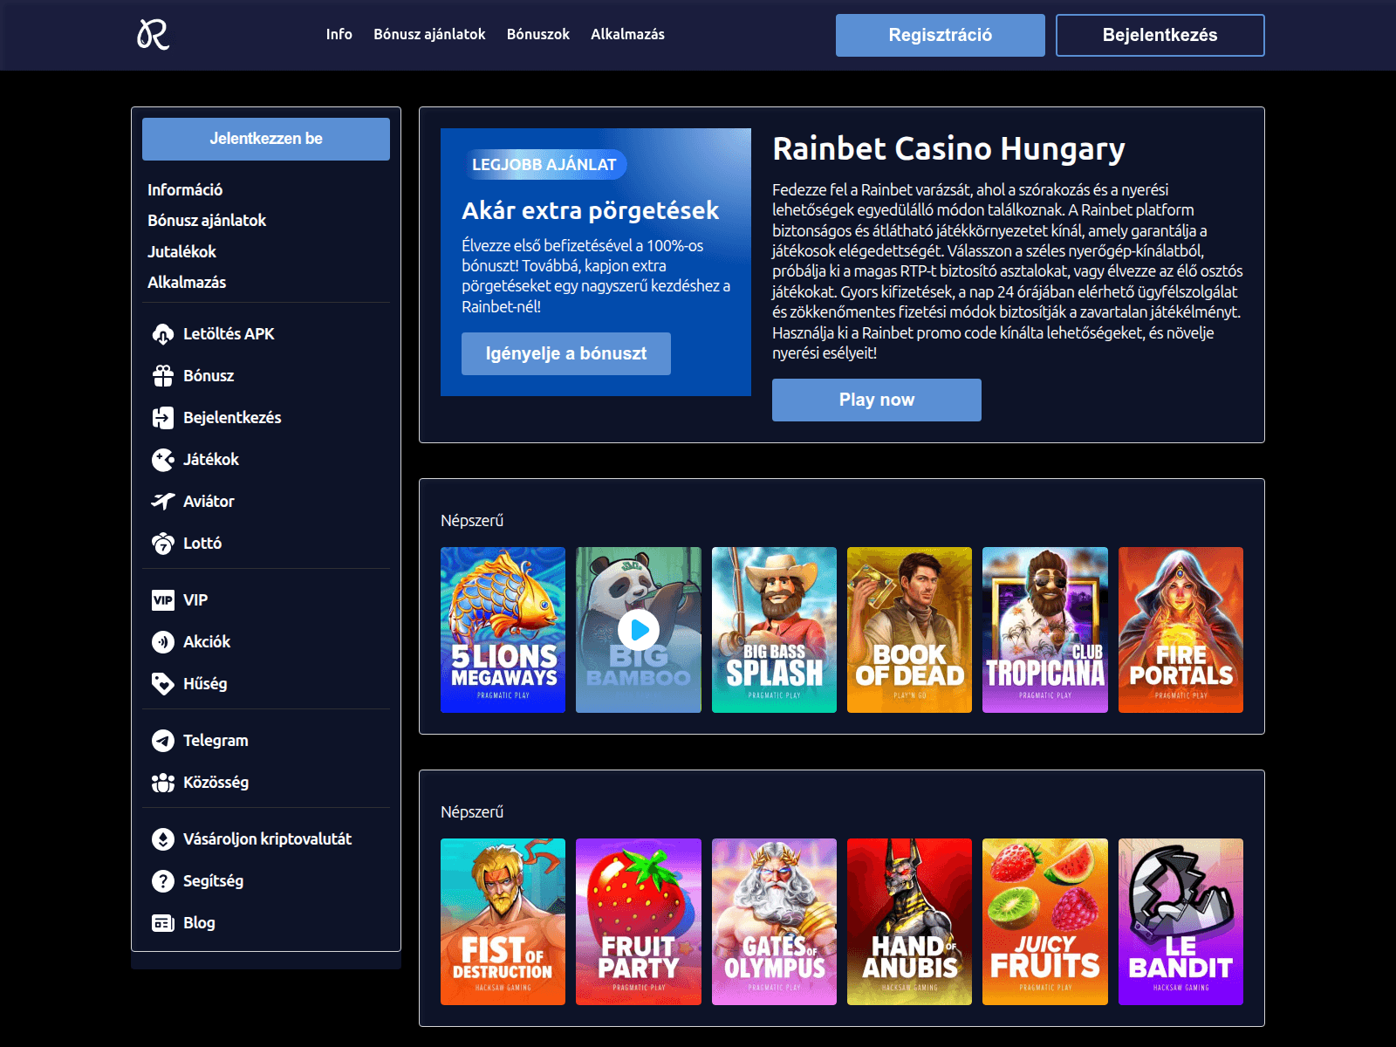1396x1047 pixels.
Task: Open the Hand of Anubis game thumbnail
Action: click(909, 921)
